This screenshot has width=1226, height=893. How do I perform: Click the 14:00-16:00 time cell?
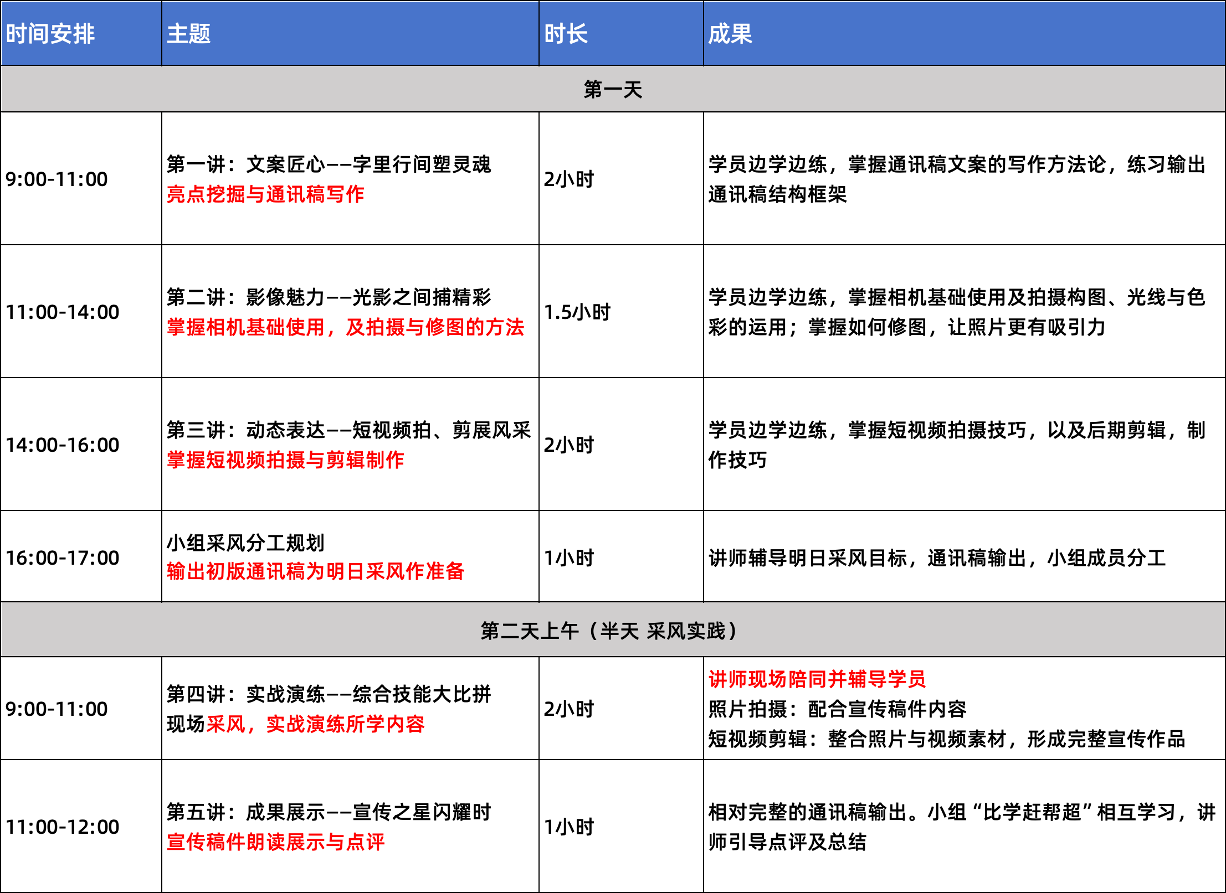[81, 445]
